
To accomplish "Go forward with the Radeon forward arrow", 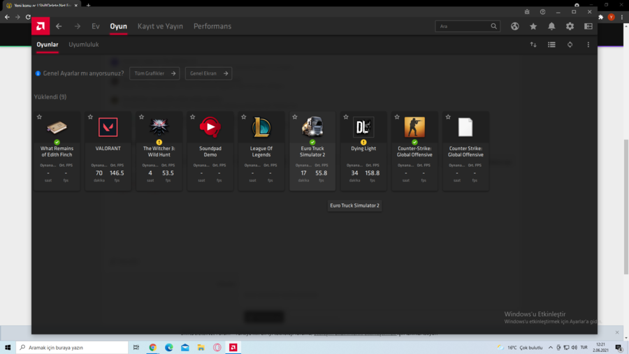I will (77, 26).
